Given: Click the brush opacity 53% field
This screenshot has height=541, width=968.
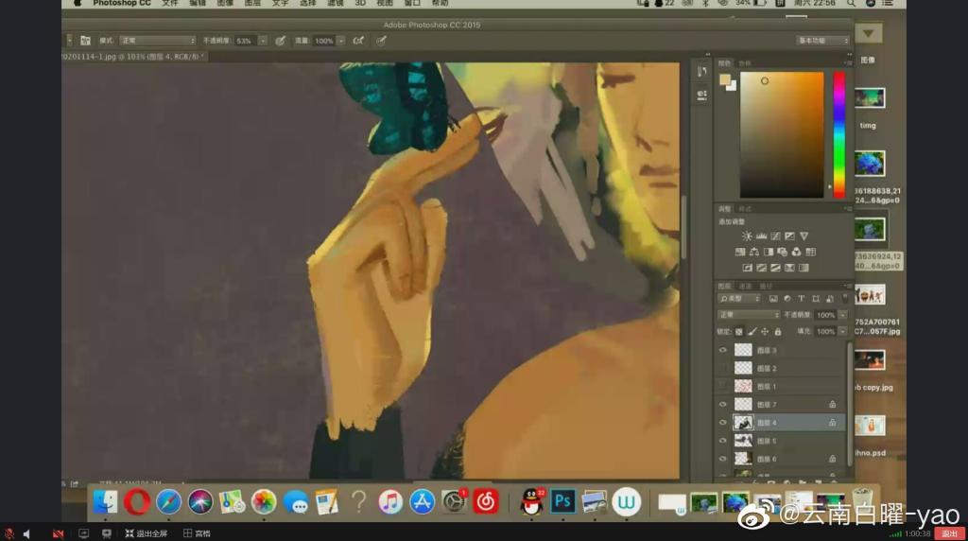Looking at the screenshot, I should coord(246,41).
